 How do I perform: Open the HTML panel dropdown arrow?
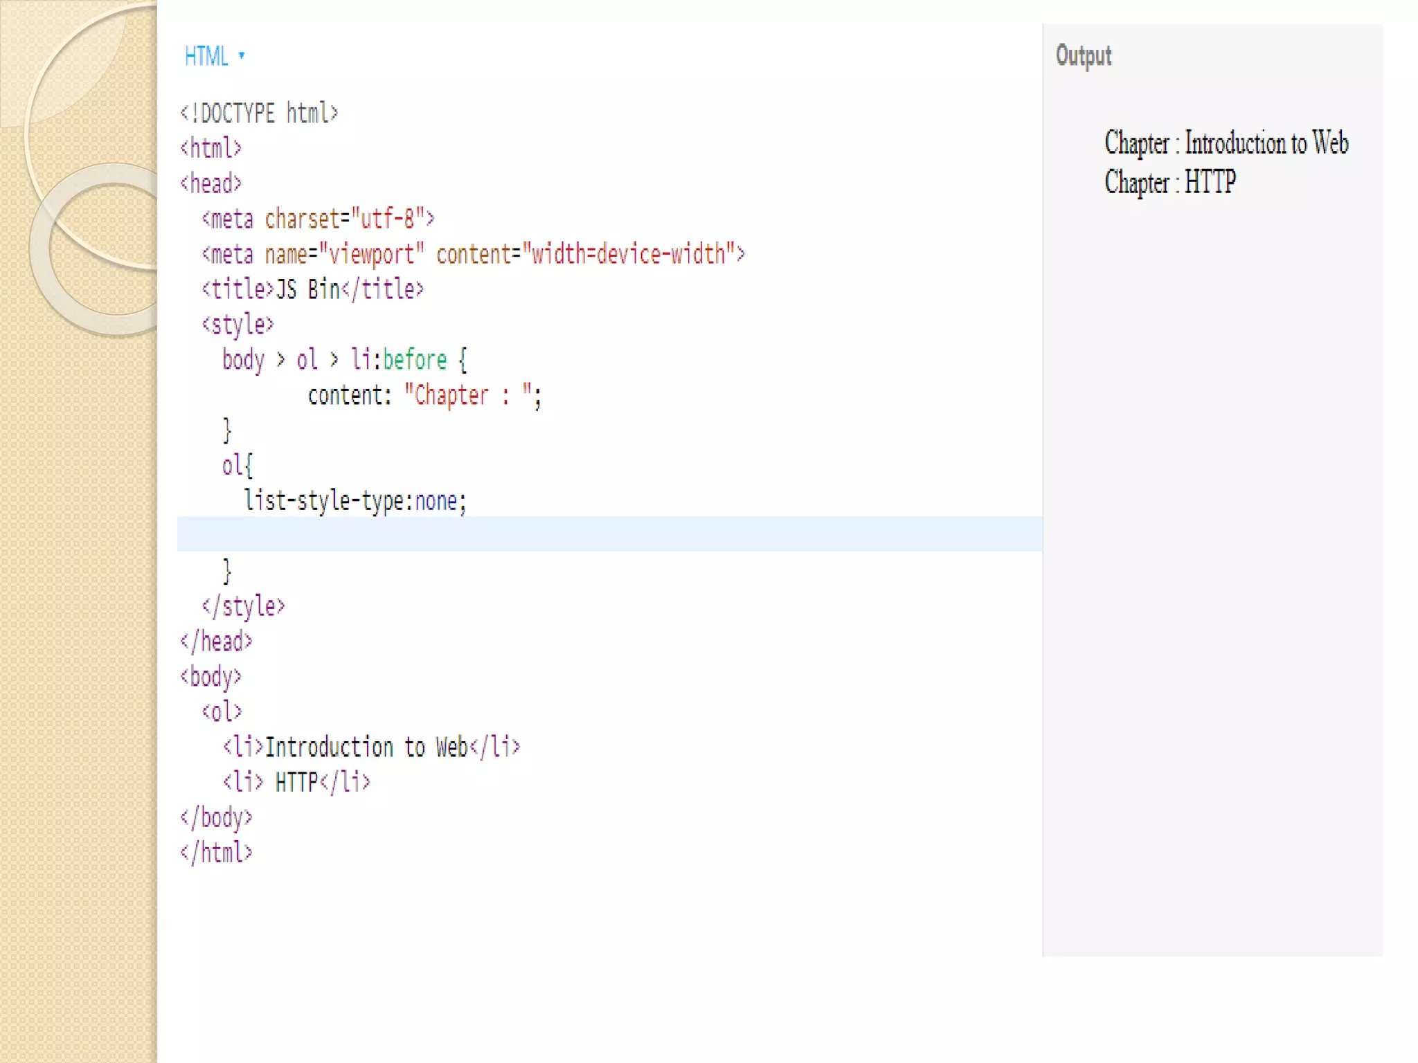tap(242, 55)
